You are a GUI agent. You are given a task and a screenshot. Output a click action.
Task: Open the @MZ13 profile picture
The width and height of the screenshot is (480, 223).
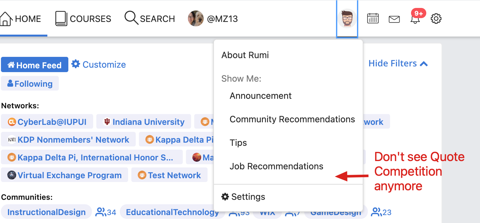click(x=195, y=18)
